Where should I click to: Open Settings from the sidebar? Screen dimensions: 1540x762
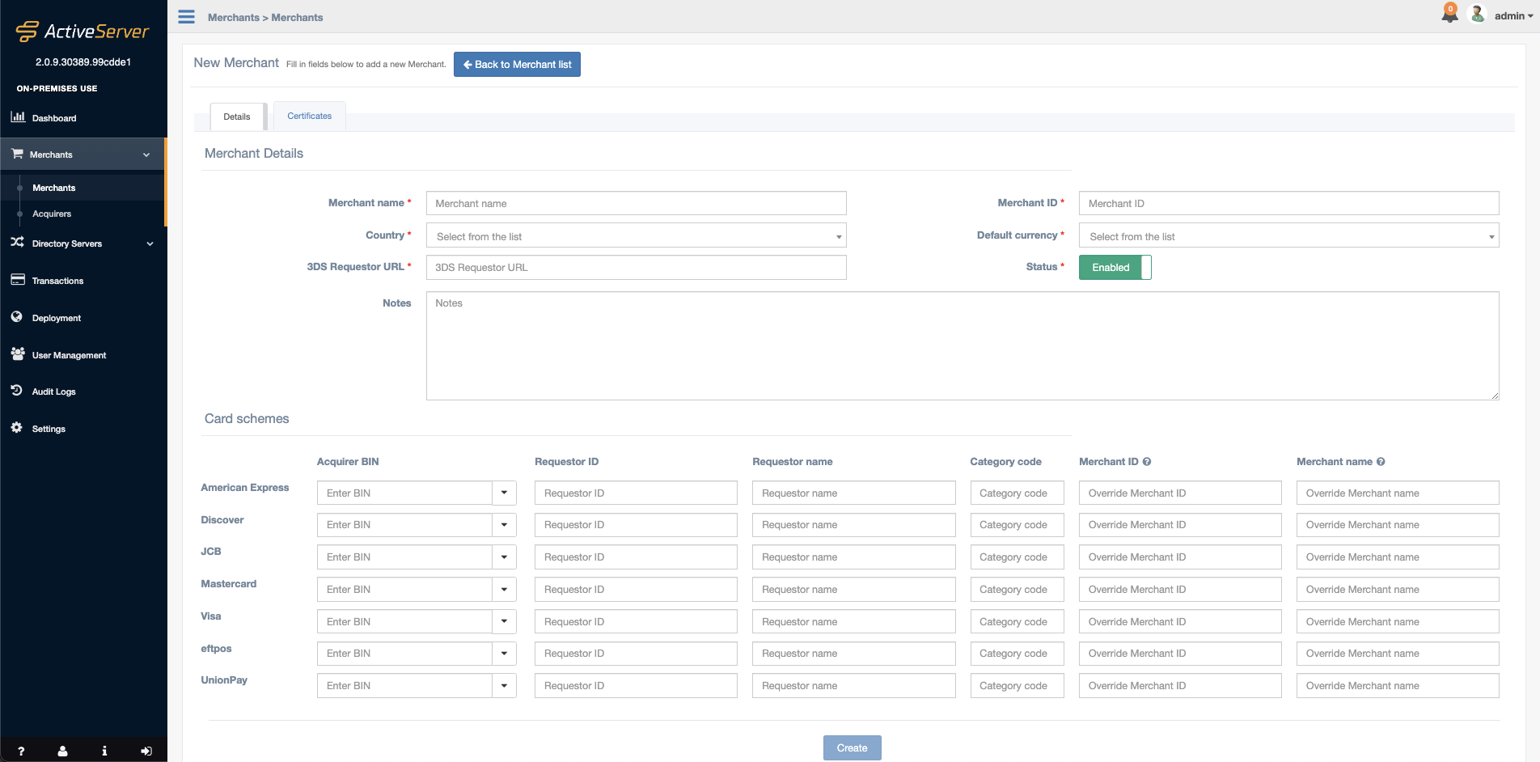pos(48,429)
